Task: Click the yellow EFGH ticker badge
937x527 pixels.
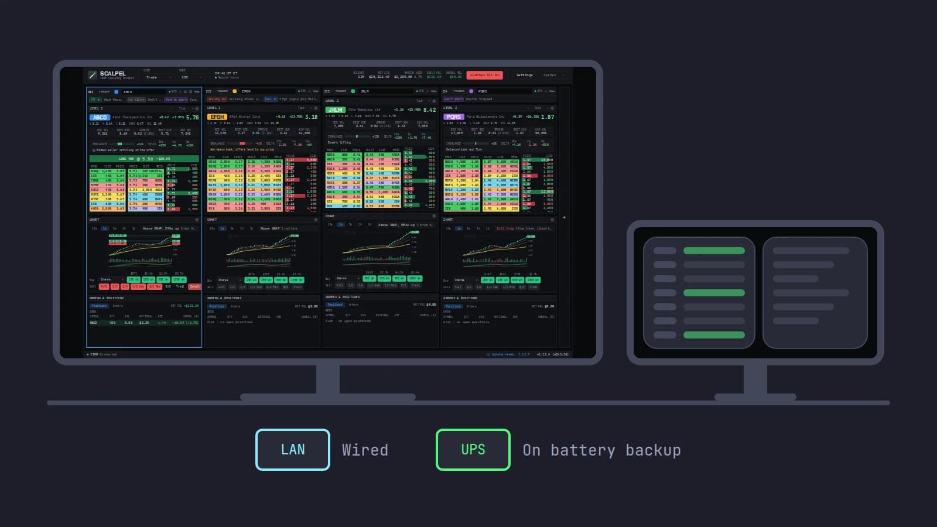Action: click(217, 117)
